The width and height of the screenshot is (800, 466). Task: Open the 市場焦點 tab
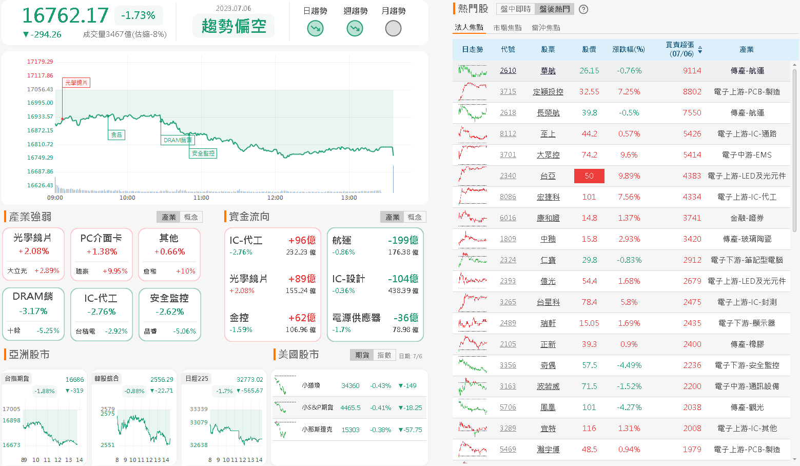point(508,28)
